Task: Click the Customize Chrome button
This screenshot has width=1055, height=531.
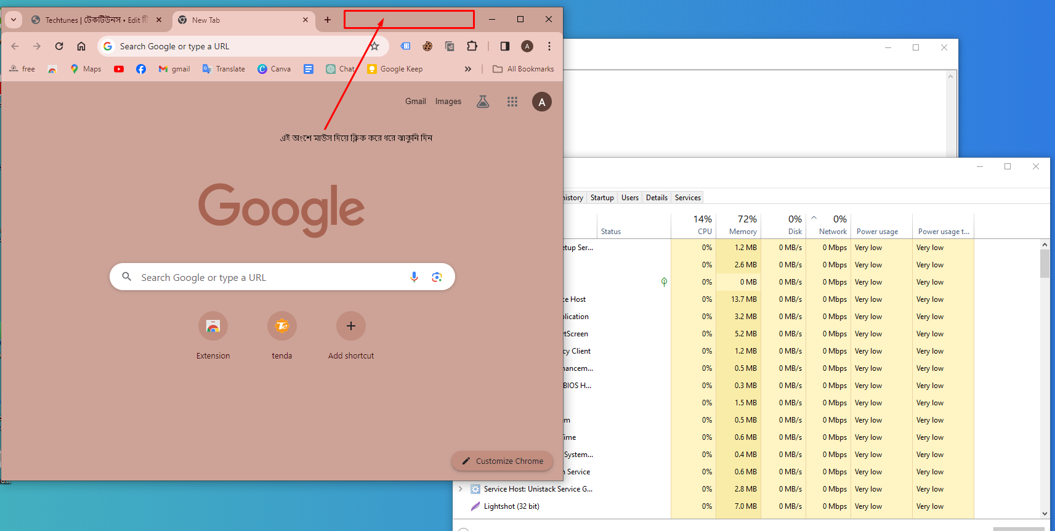Action: 503,461
